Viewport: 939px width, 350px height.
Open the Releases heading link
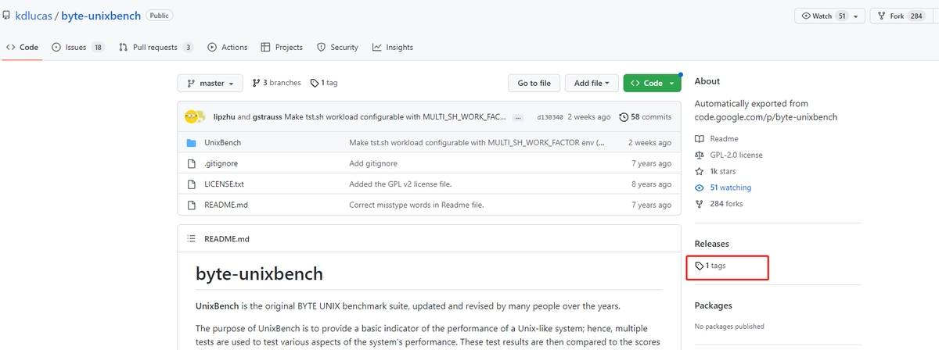pyautogui.click(x=712, y=245)
